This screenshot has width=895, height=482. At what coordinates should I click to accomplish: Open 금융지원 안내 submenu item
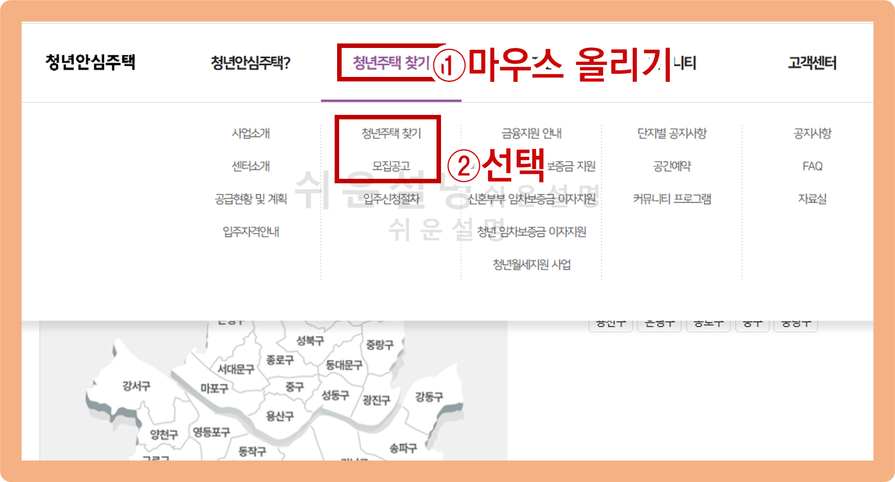click(x=531, y=133)
